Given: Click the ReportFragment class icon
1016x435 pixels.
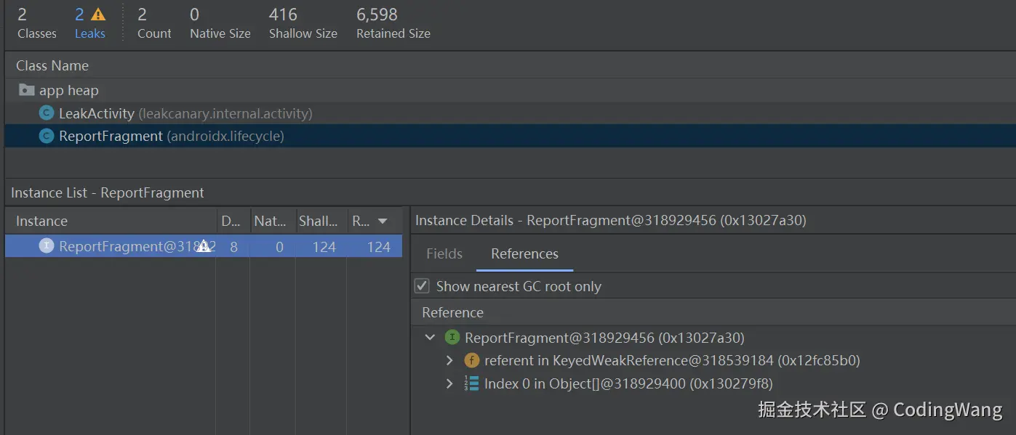Looking at the screenshot, I should pyautogui.click(x=47, y=136).
